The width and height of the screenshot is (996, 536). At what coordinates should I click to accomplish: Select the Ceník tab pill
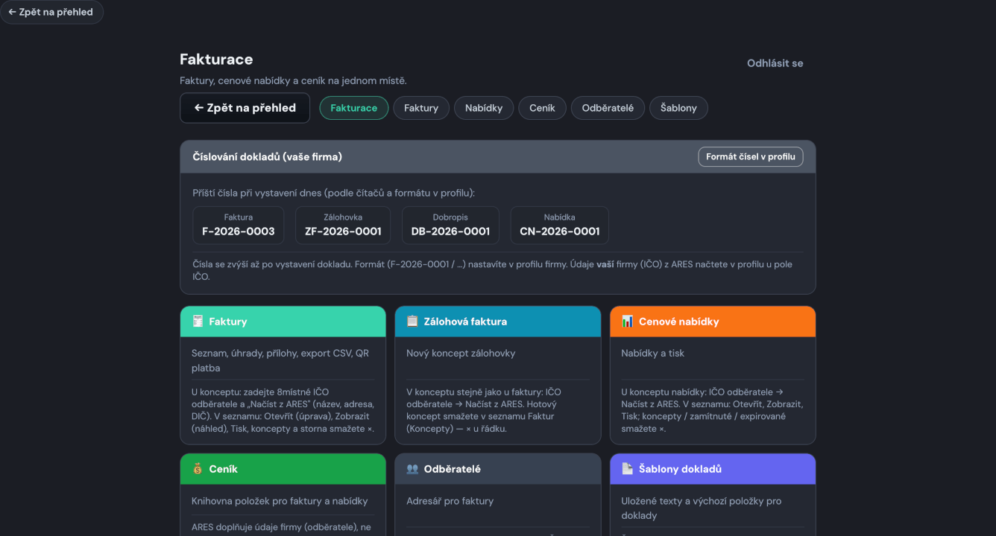[x=542, y=108]
